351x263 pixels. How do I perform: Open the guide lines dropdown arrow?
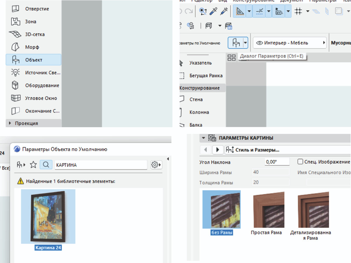pos(249,11)
